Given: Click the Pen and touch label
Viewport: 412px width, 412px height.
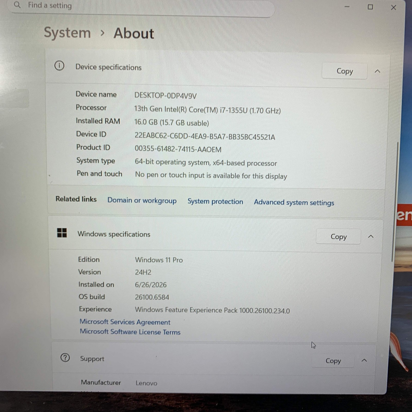Looking at the screenshot, I should [x=99, y=173].
